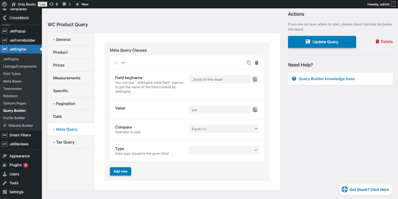Click the lifebuoy icon in Got Stuck
This screenshot has height=199, width=398.
tap(345, 190)
